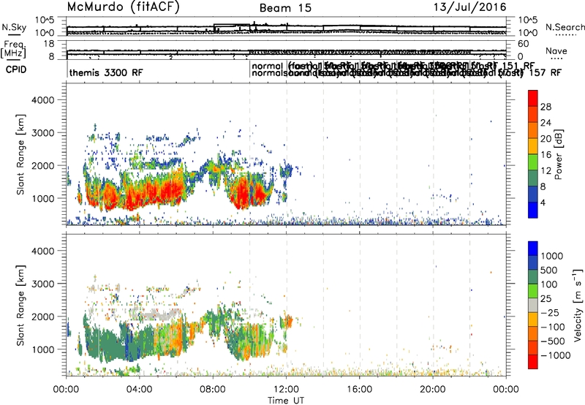Select the '157 RF' CPID text

[x=545, y=72]
